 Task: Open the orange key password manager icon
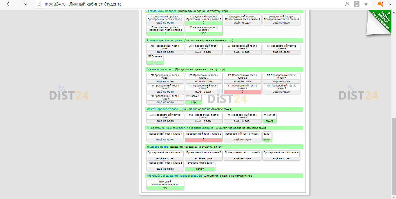tap(380, 4)
